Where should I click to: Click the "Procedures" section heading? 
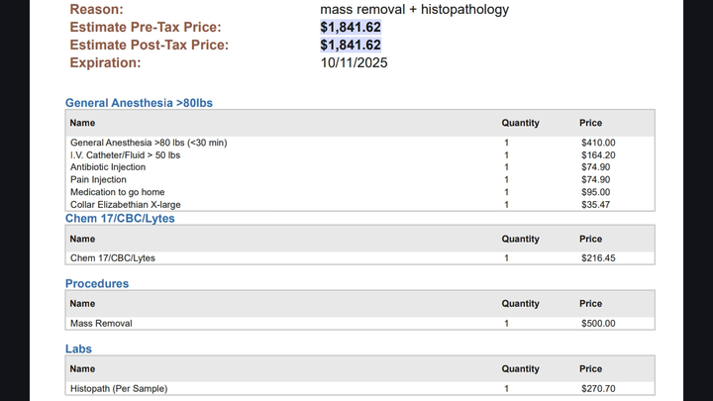click(97, 283)
